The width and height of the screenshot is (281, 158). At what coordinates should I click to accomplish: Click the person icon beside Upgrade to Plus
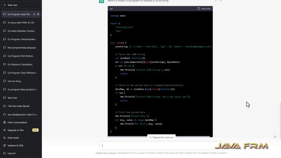tap(4, 130)
